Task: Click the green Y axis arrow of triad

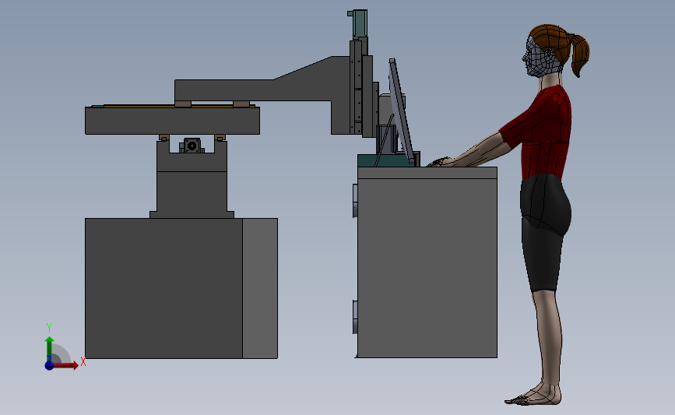Action: [50, 349]
